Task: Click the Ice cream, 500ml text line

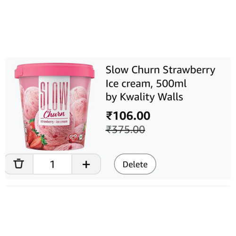Action: (x=146, y=84)
